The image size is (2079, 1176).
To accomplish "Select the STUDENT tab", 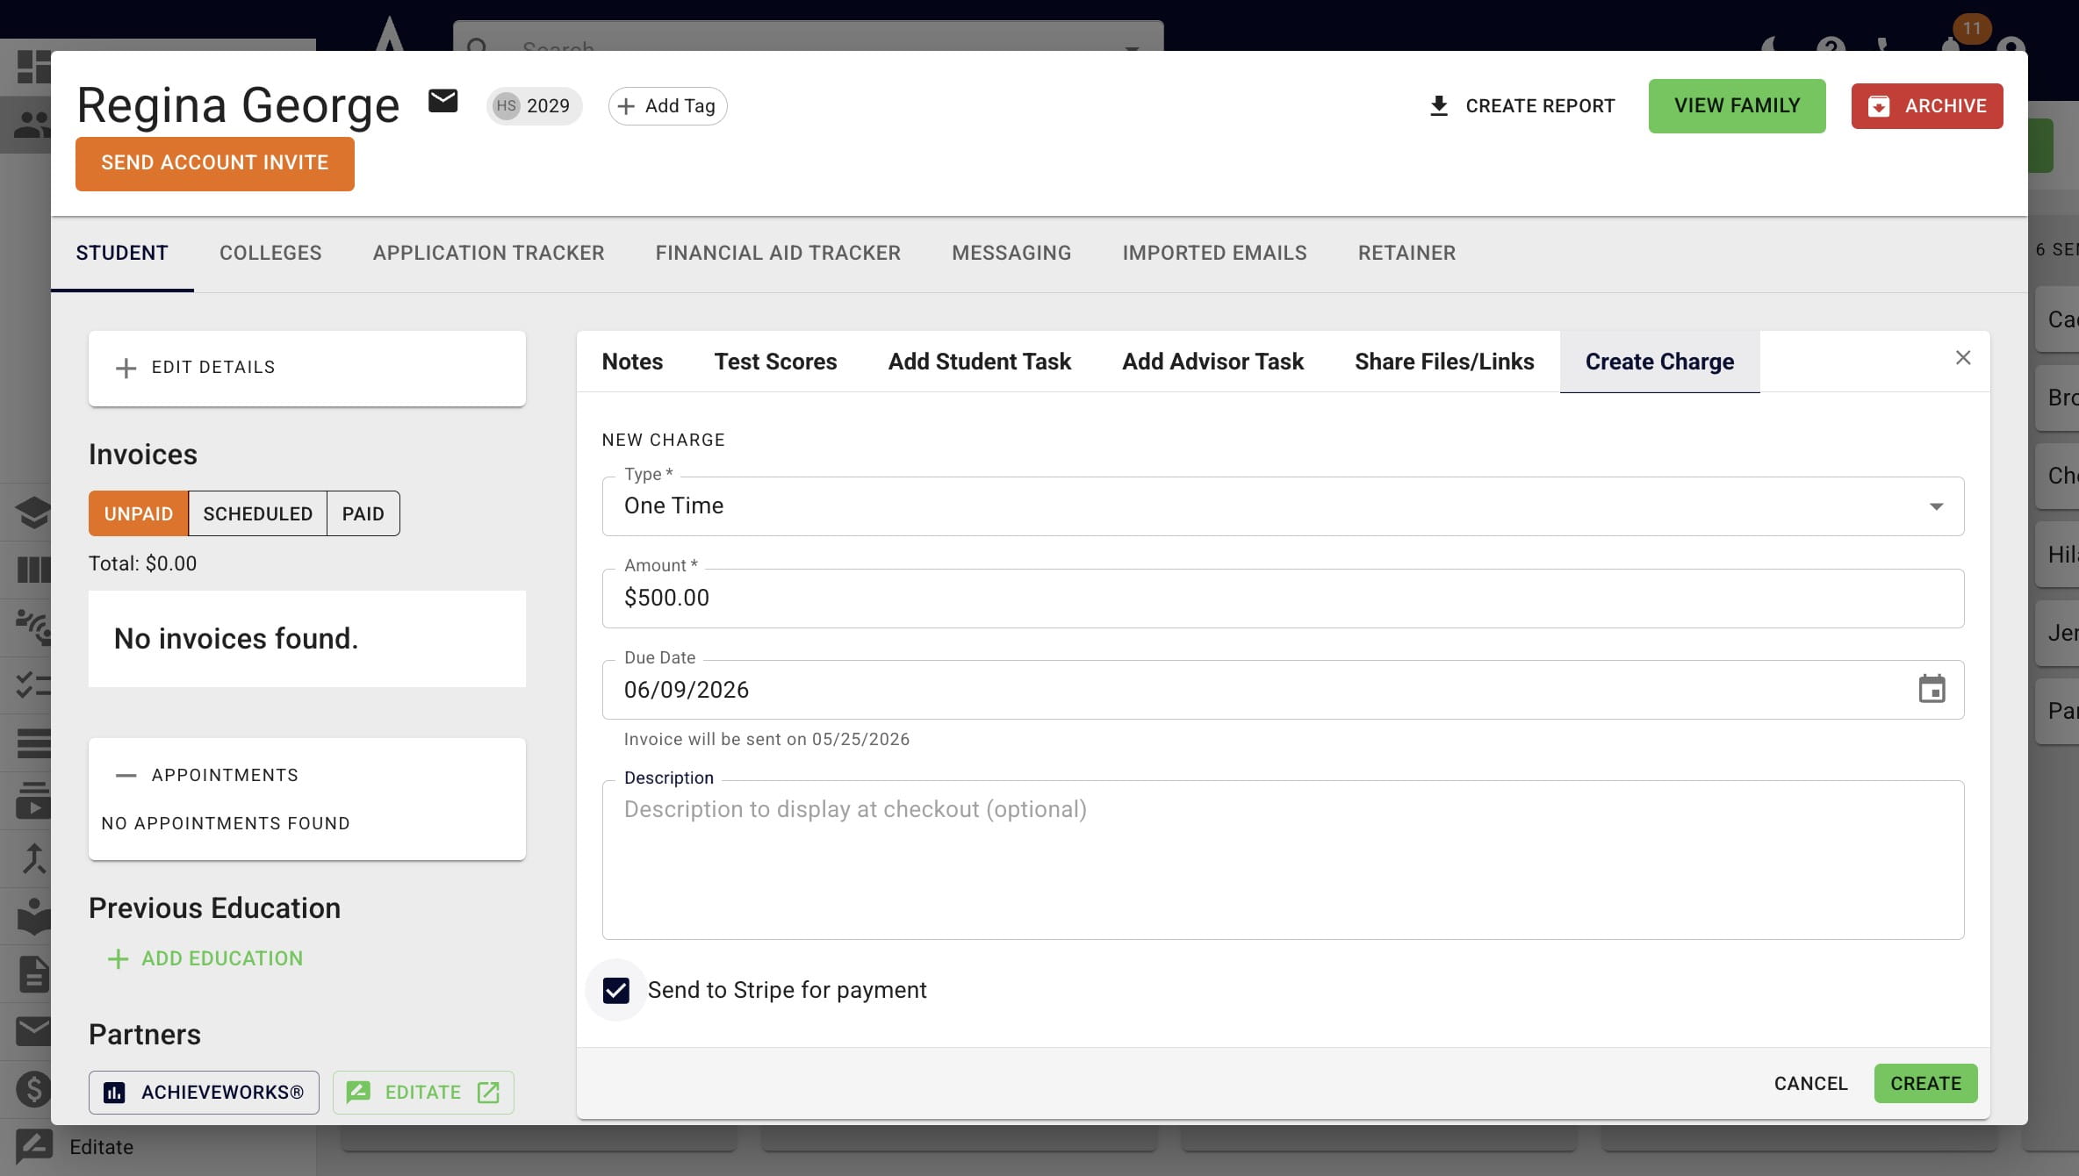I will point(122,253).
